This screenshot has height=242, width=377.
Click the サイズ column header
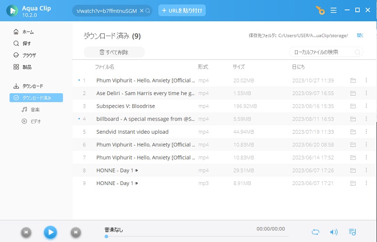[238, 67]
